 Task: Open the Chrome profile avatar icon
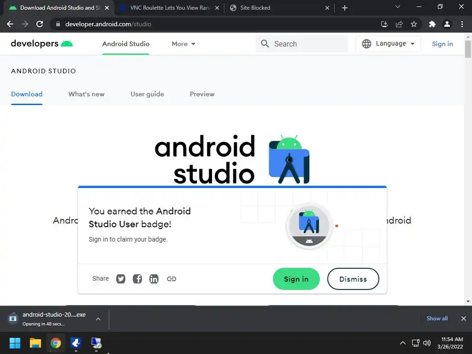point(447,24)
